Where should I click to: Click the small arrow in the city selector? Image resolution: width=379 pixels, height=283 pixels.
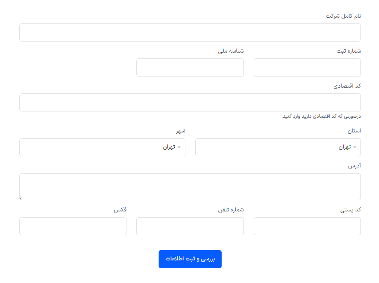179,147
